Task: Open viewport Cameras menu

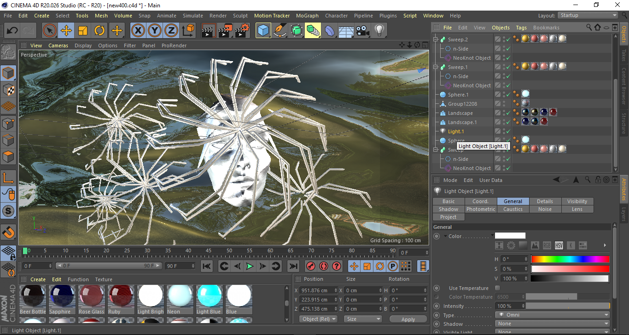Action: 58,45
